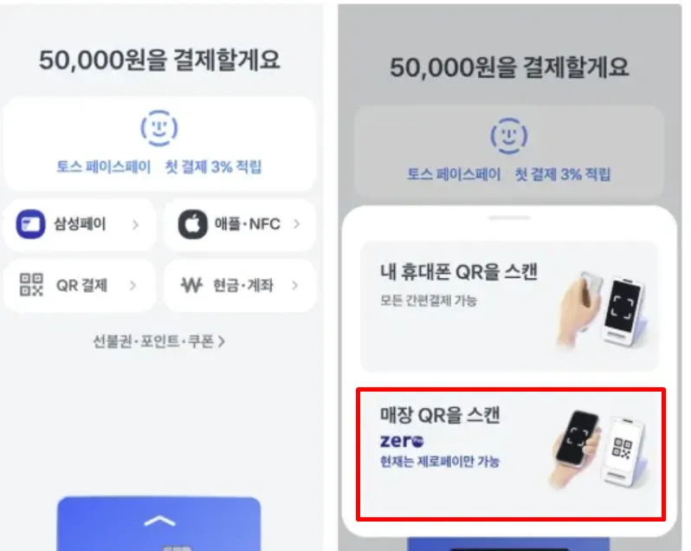
Task: Open the 애플·NFC chevron arrow
Action: tap(297, 224)
